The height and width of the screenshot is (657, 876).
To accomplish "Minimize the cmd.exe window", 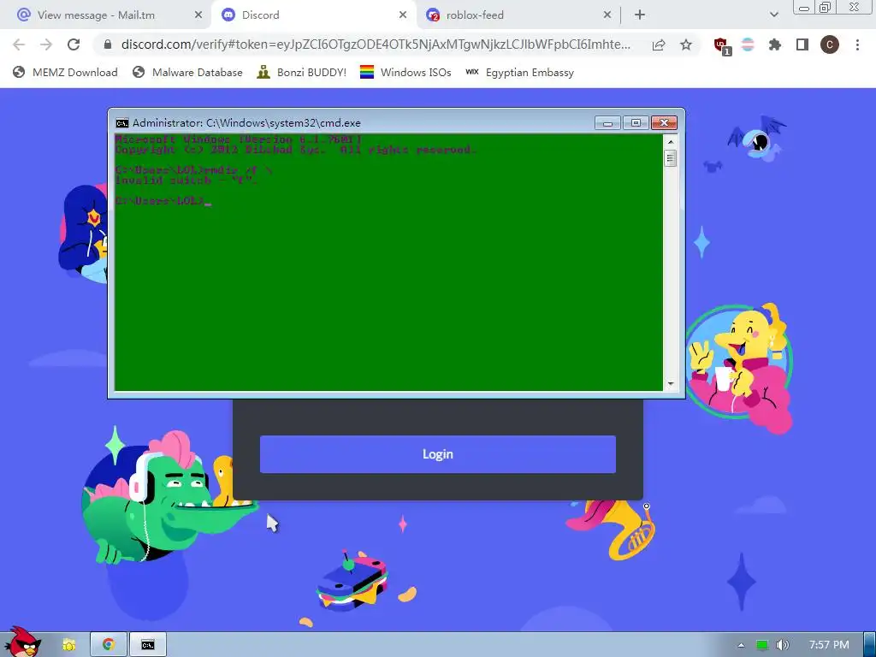I will [607, 123].
